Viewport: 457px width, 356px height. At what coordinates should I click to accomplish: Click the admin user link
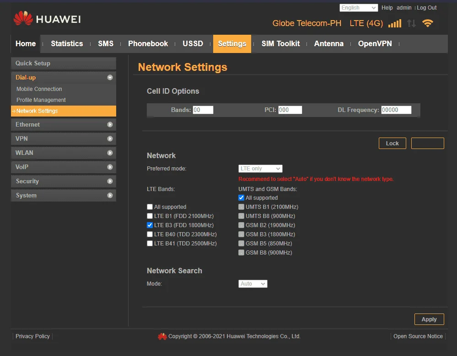pyautogui.click(x=404, y=8)
